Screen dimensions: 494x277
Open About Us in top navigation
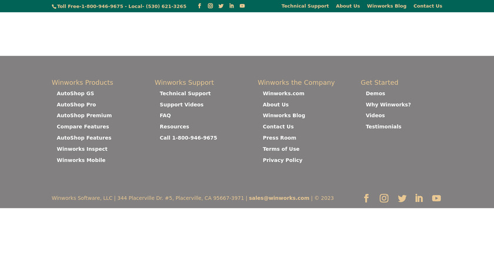point(348,6)
